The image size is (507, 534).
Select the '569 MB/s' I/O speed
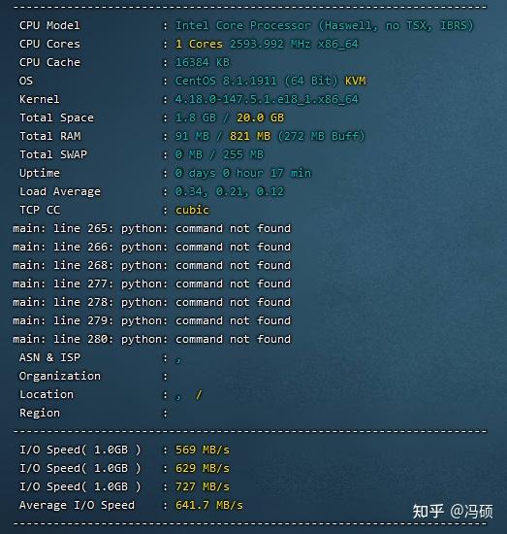click(203, 450)
